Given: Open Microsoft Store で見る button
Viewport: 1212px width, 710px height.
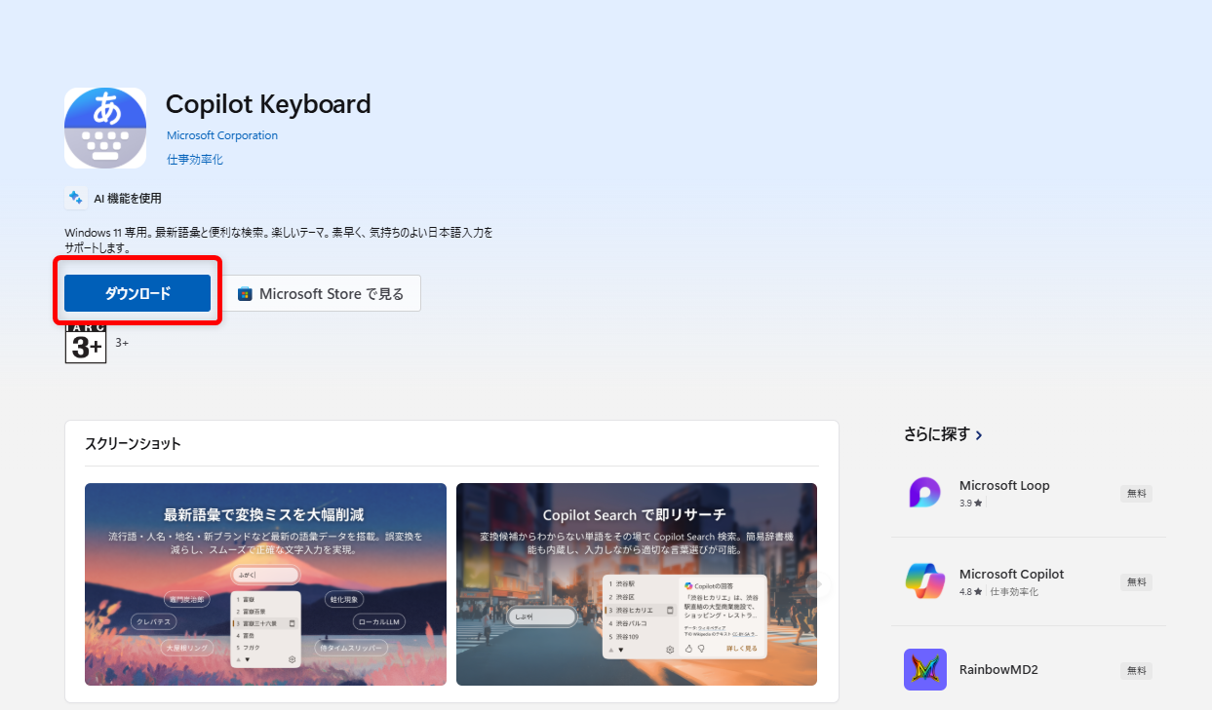Looking at the screenshot, I should (321, 293).
